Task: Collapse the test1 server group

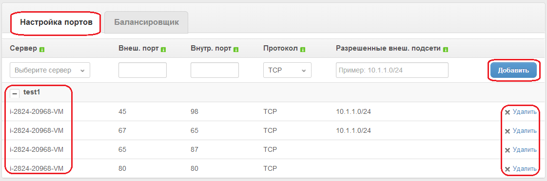Action: [x=14, y=93]
